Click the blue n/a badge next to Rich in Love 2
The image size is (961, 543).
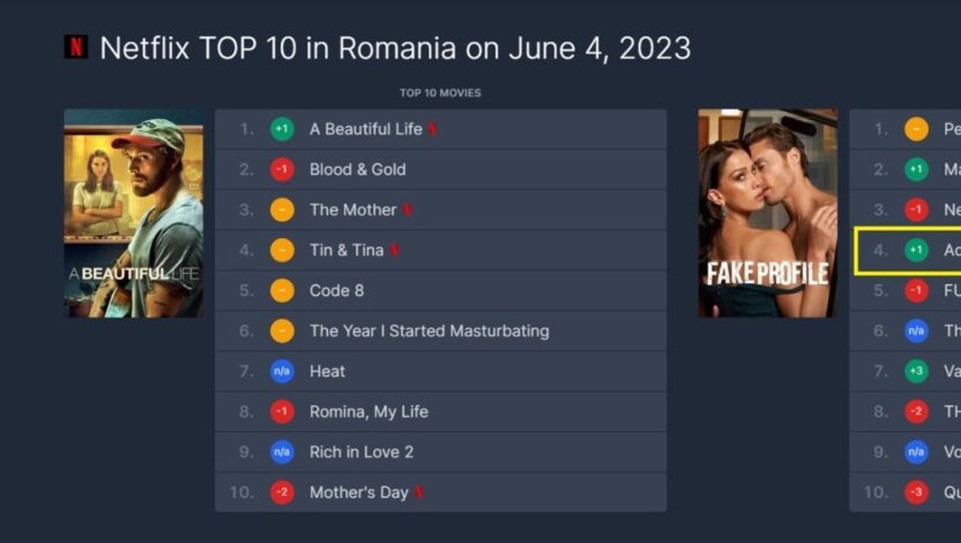click(282, 452)
